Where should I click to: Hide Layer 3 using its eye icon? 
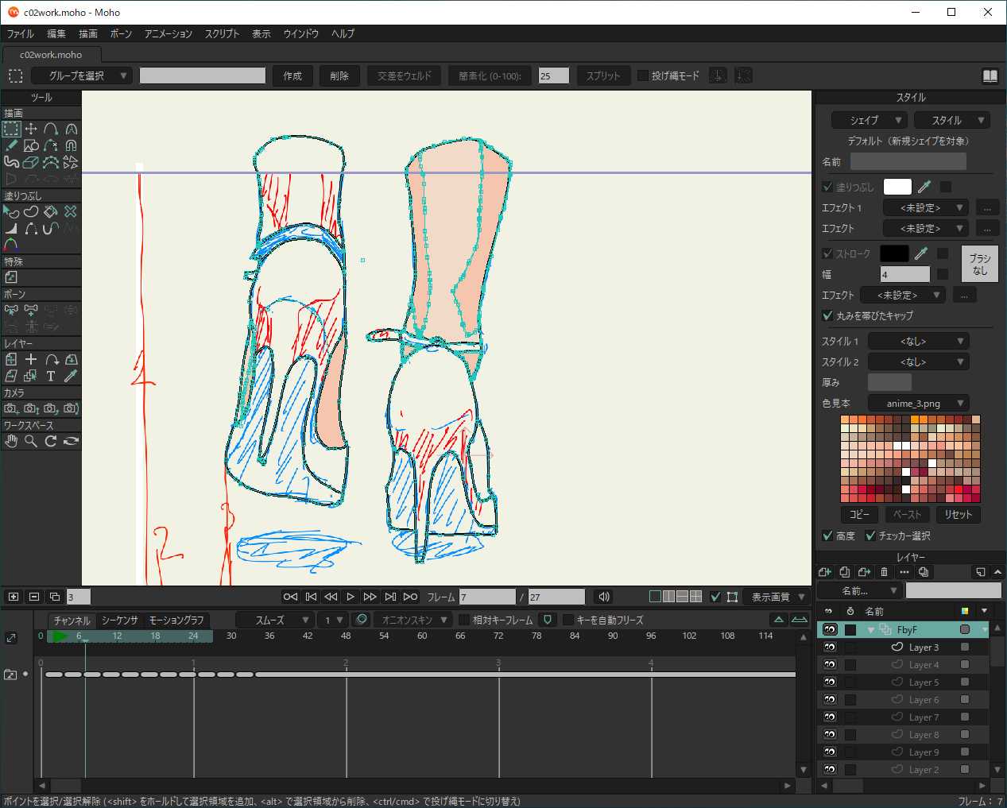point(830,647)
